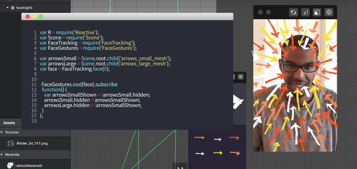The height and width of the screenshot is (169, 357).
Task: Click the simulator size/layout icon
Action: (317, 12)
